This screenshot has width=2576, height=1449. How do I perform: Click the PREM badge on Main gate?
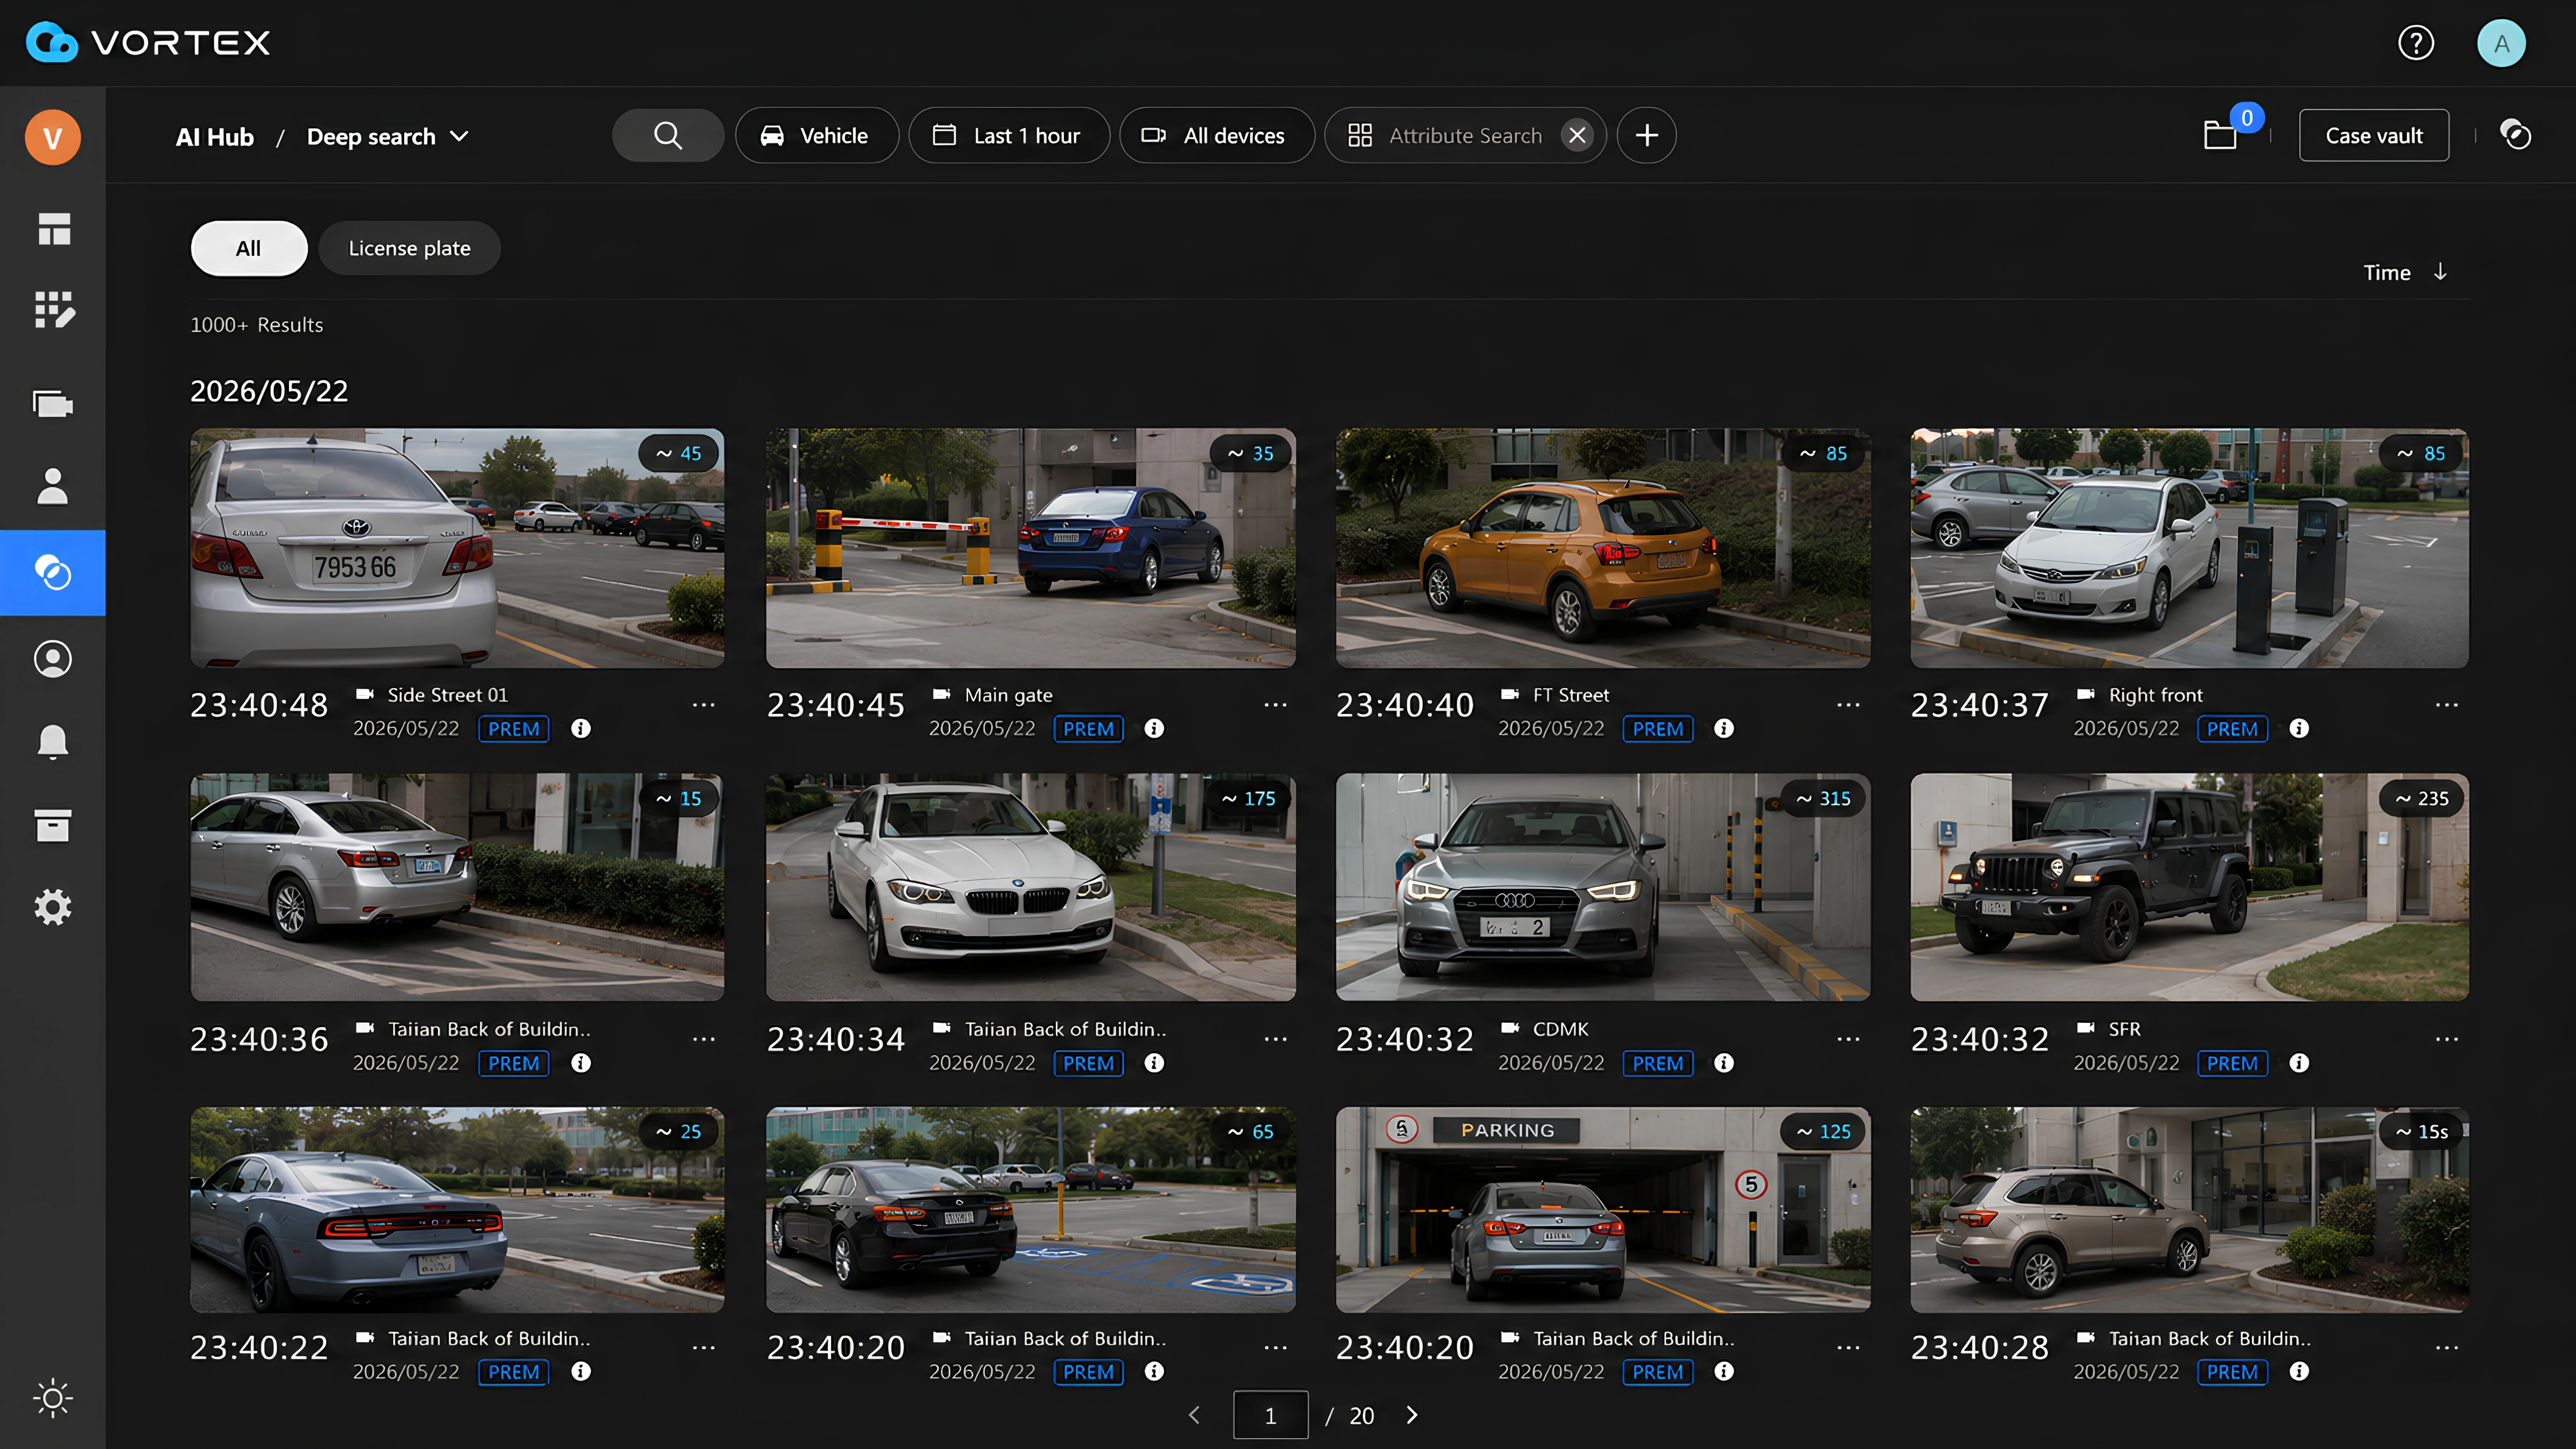coord(1089,729)
